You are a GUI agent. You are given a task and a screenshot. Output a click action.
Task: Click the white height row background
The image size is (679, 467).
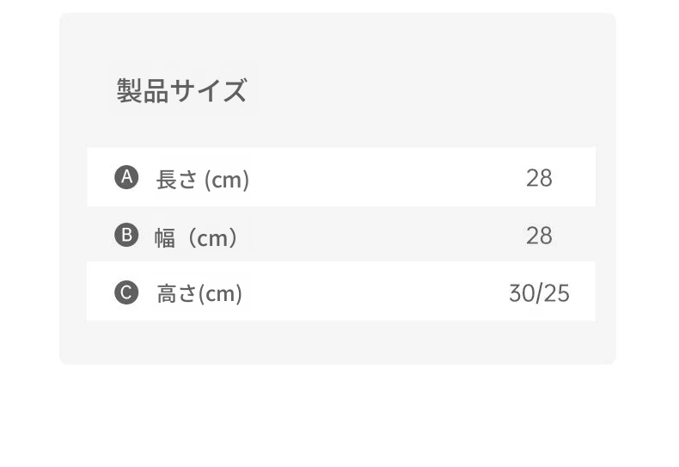341,291
